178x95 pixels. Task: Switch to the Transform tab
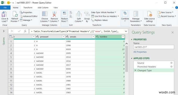click(x=28, y=8)
